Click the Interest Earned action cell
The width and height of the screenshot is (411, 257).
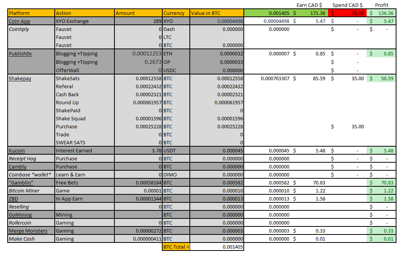85,150
